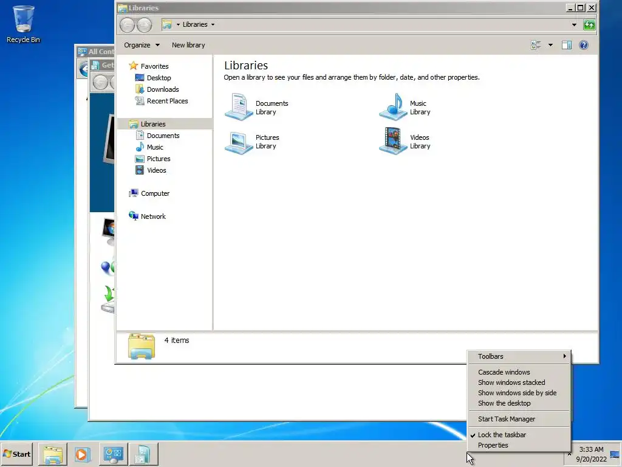Toggle Lock the taskbar option
The width and height of the screenshot is (622, 467).
coord(519,435)
